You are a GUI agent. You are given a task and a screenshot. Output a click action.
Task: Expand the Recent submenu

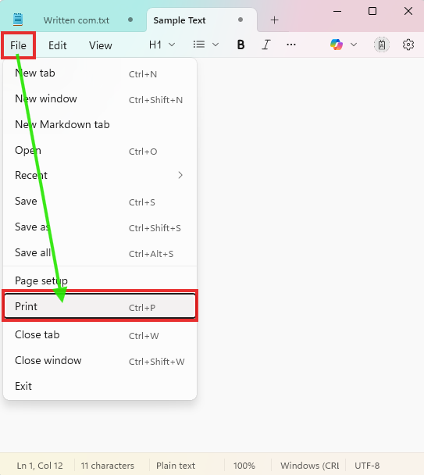click(x=100, y=176)
